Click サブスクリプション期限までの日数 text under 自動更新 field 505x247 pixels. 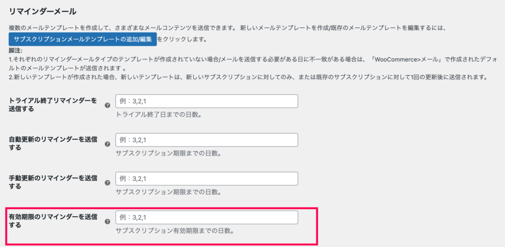tap(168, 154)
